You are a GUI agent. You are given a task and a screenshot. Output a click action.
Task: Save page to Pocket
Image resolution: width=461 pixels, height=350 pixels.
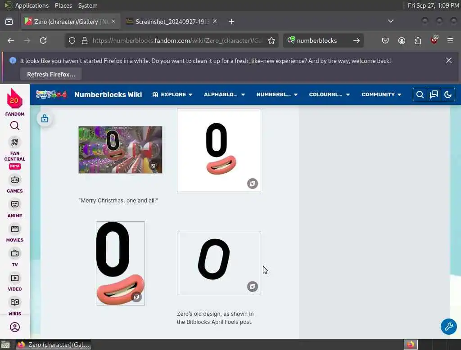[385, 40]
